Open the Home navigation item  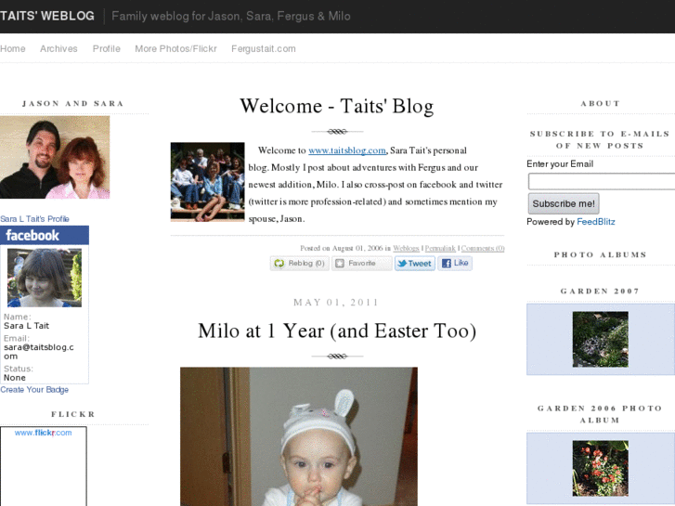[x=13, y=48]
